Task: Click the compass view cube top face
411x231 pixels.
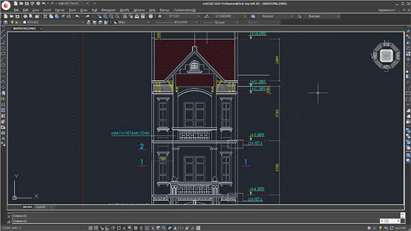Action: click(x=386, y=56)
